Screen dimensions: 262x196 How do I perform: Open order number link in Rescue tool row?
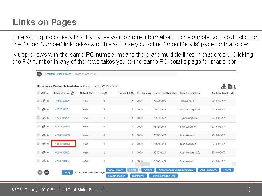[62, 101]
